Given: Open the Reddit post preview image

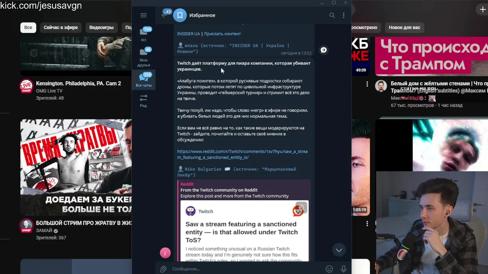Looking at the screenshot, I should [244, 231].
